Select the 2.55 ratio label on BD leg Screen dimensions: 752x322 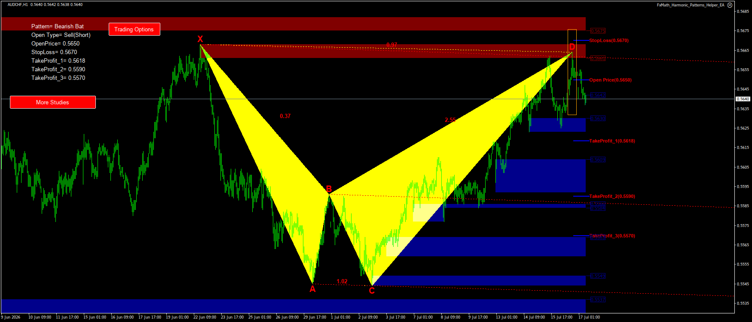450,120
